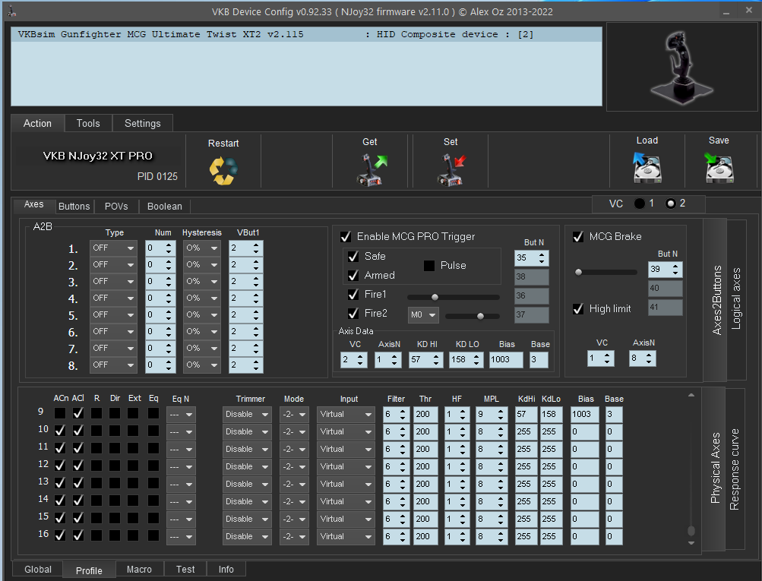762x581 pixels.
Task: Click the app icon in title bar
Action: (11, 11)
